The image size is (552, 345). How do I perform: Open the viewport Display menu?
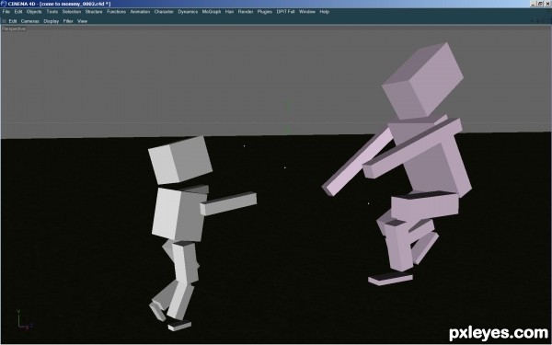51,21
